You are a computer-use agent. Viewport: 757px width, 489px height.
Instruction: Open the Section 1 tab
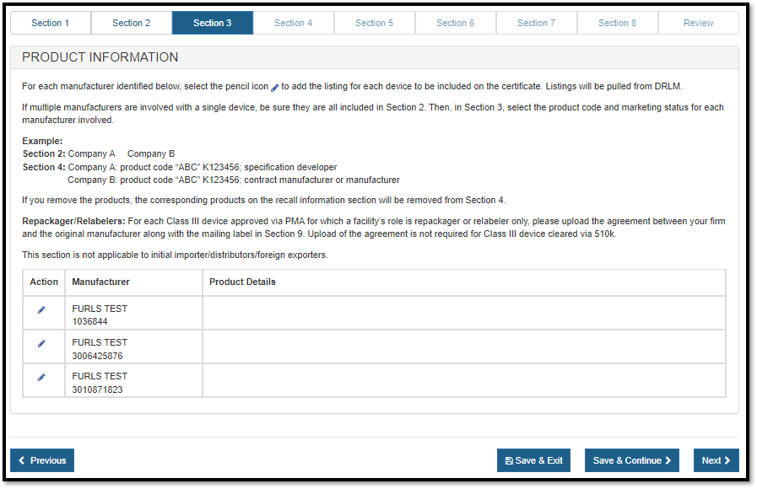51,23
